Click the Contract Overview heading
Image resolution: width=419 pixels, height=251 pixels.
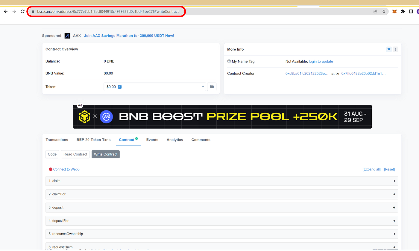[62, 49]
